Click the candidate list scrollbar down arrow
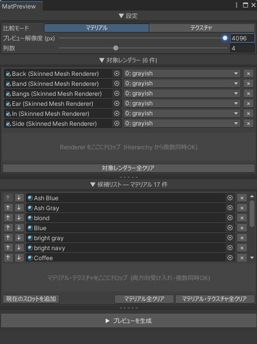 (x=252, y=258)
